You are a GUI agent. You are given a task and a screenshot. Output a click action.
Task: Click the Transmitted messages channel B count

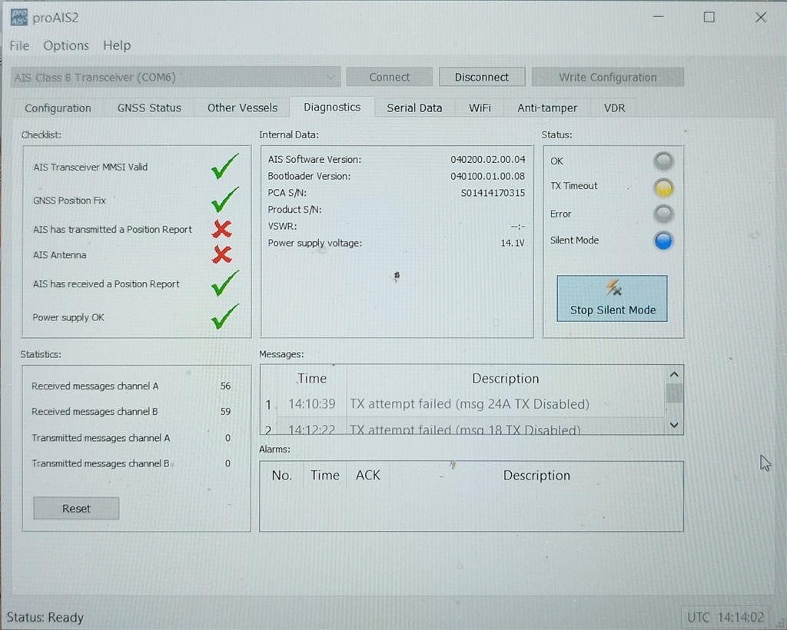[x=227, y=463]
